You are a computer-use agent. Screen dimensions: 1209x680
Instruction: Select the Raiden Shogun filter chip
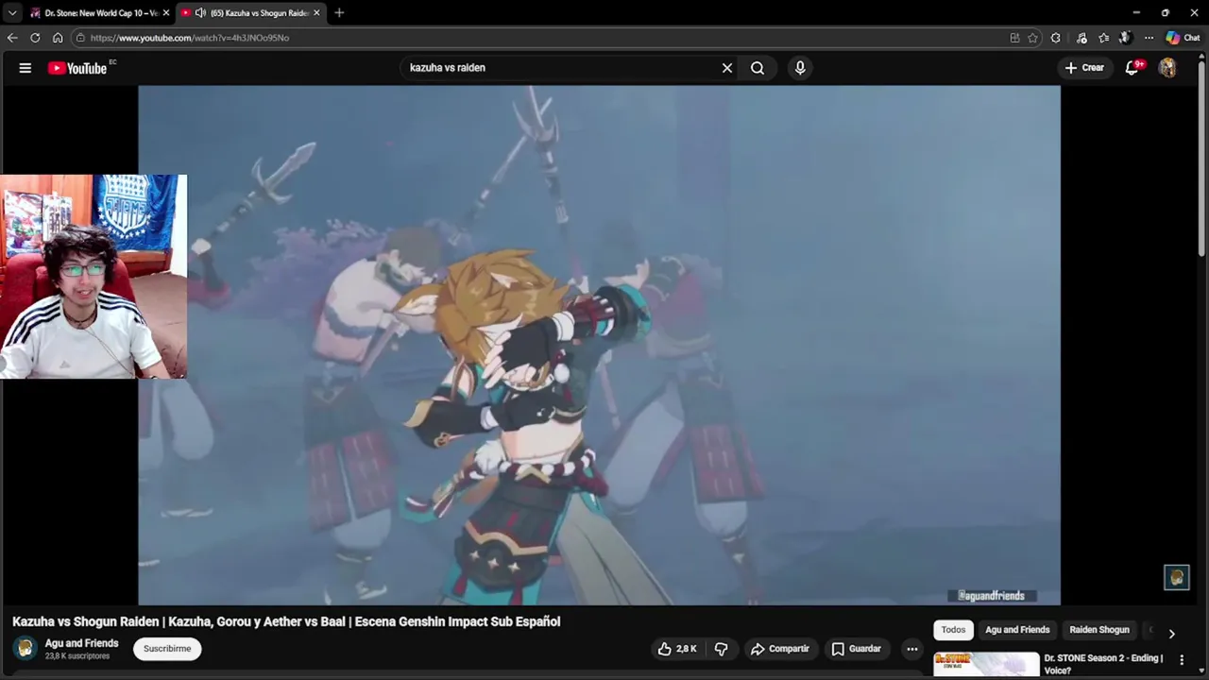(x=1099, y=630)
